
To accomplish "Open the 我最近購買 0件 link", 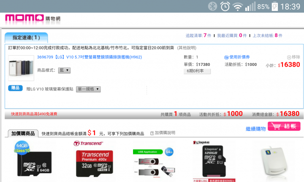I will point(232,35).
